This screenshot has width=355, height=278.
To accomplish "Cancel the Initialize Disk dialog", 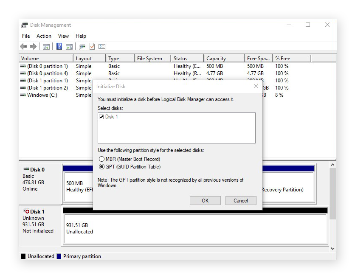I will point(241,200).
